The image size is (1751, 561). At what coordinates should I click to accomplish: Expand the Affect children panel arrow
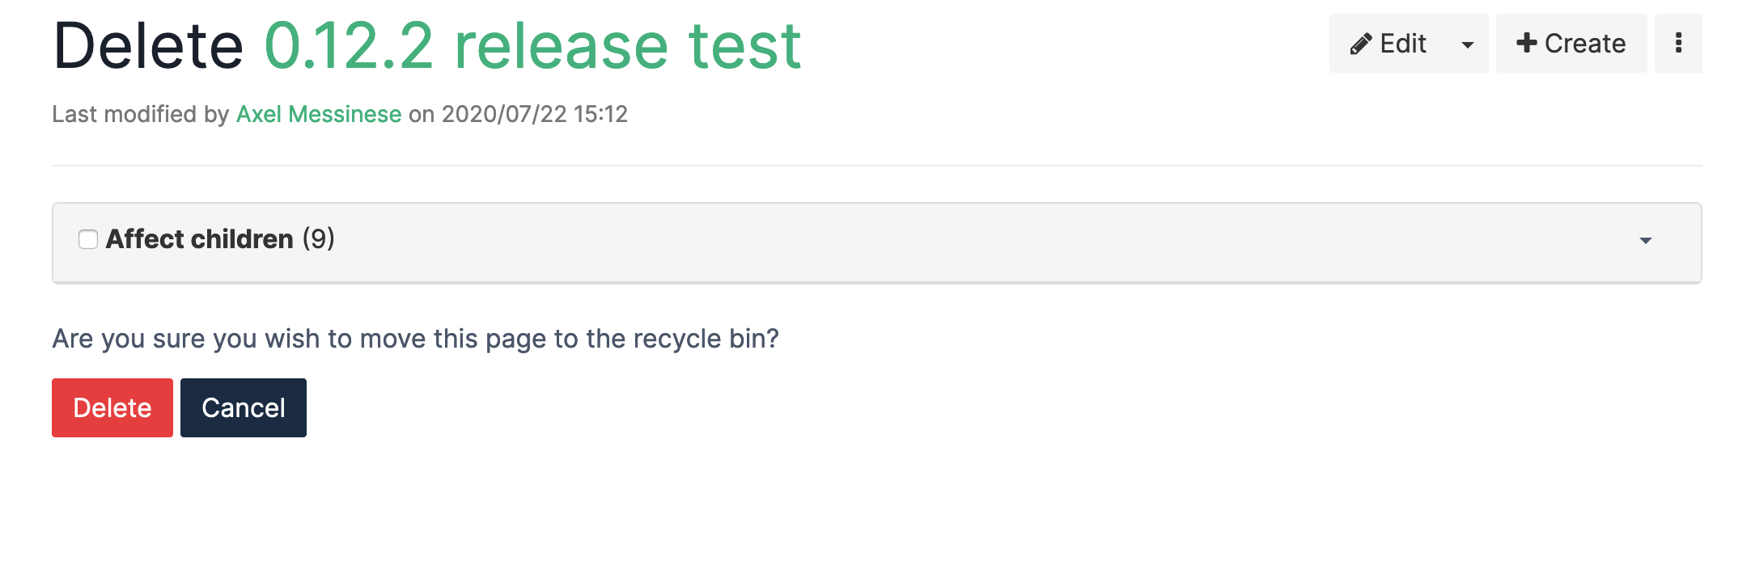pyautogui.click(x=1645, y=240)
